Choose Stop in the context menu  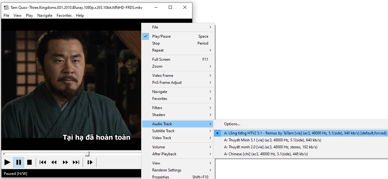tap(178, 43)
